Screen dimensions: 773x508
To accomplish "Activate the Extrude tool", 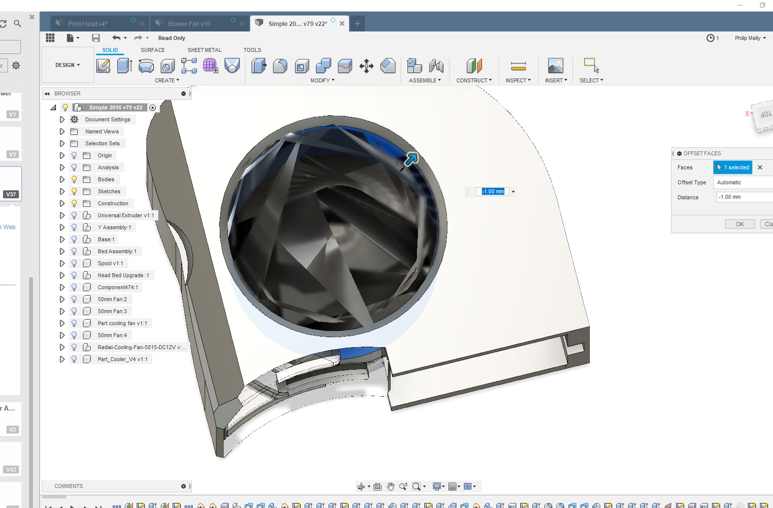I will tap(124, 65).
